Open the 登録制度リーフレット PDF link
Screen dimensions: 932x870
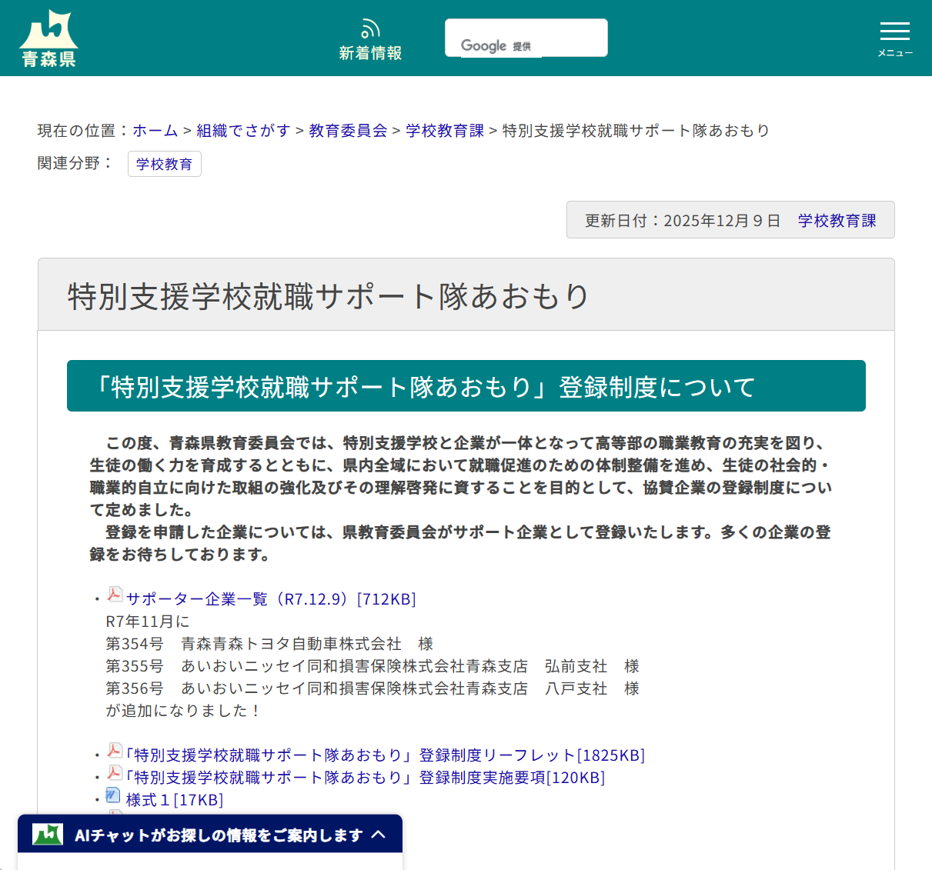tap(385, 755)
